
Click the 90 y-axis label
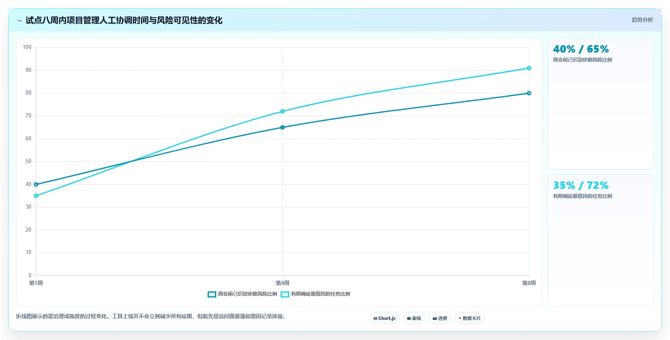click(28, 70)
